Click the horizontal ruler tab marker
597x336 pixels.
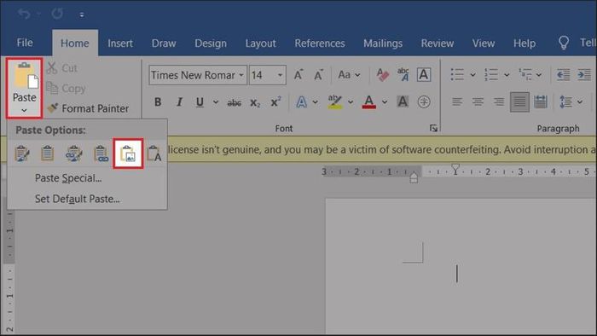click(455, 169)
